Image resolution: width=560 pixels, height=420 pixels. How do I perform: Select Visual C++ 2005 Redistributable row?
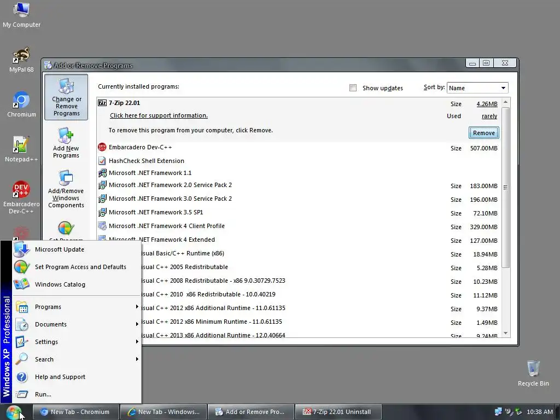click(x=299, y=267)
